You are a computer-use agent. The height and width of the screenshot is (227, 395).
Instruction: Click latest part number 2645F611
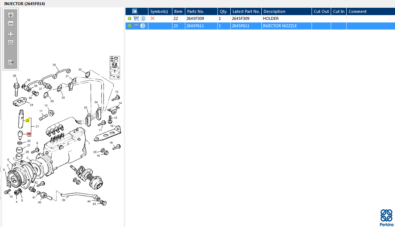241,26
